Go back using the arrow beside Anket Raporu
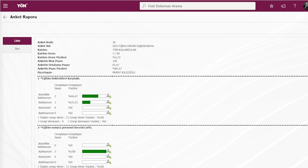 [x=5, y=17]
